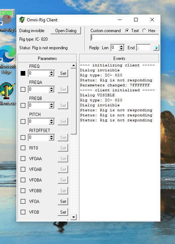Click the Parameters panel header
The image size is (175, 244).
coord(47,59)
